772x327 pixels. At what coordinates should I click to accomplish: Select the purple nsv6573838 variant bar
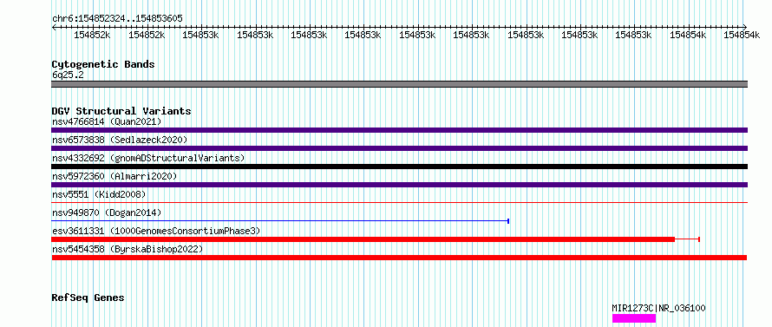[x=399, y=148]
